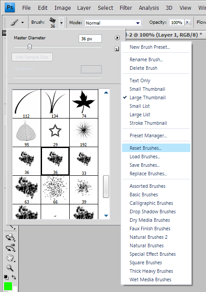Click the Use Sample Size button
206x292 pixels.
tap(32, 57)
